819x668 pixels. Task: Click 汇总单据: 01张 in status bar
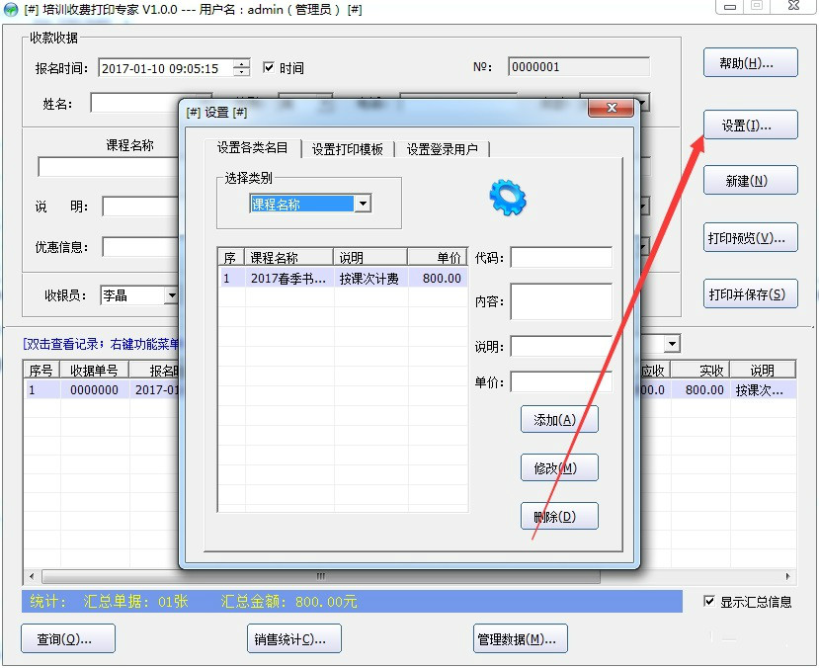click(135, 602)
